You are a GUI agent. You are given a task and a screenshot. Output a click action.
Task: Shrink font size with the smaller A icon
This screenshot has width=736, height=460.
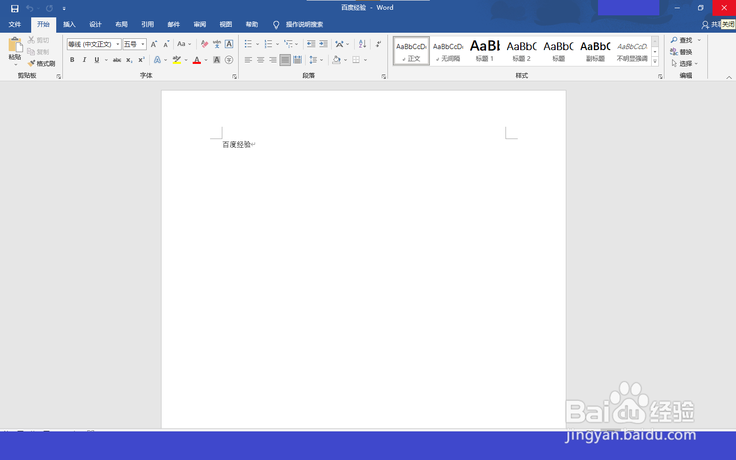click(x=166, y=44)
